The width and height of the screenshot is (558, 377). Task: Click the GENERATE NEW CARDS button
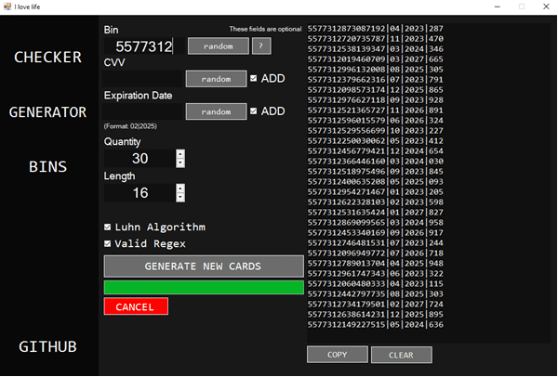pos(204,266)
